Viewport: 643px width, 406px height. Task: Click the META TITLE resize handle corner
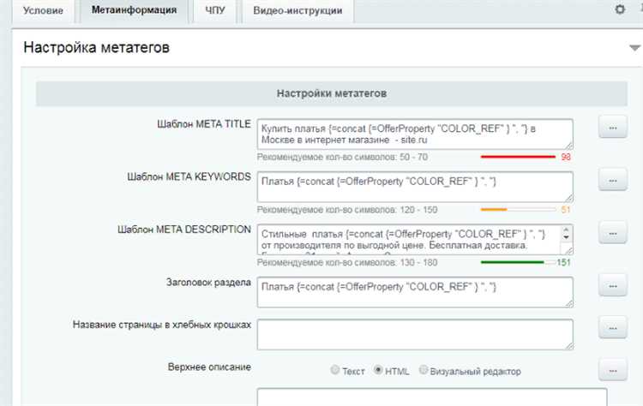coord(568,145)
